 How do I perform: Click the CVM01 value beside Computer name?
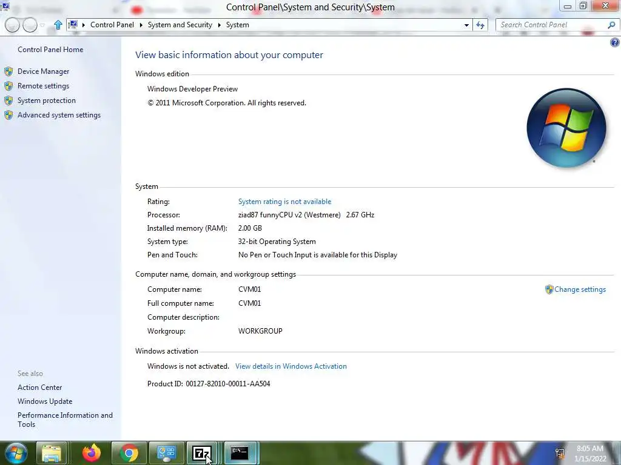coord(249,289)
